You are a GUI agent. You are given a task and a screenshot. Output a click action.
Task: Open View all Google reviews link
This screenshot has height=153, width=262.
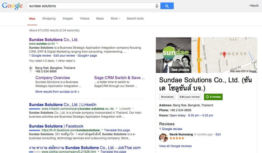(x=175, y=146)
